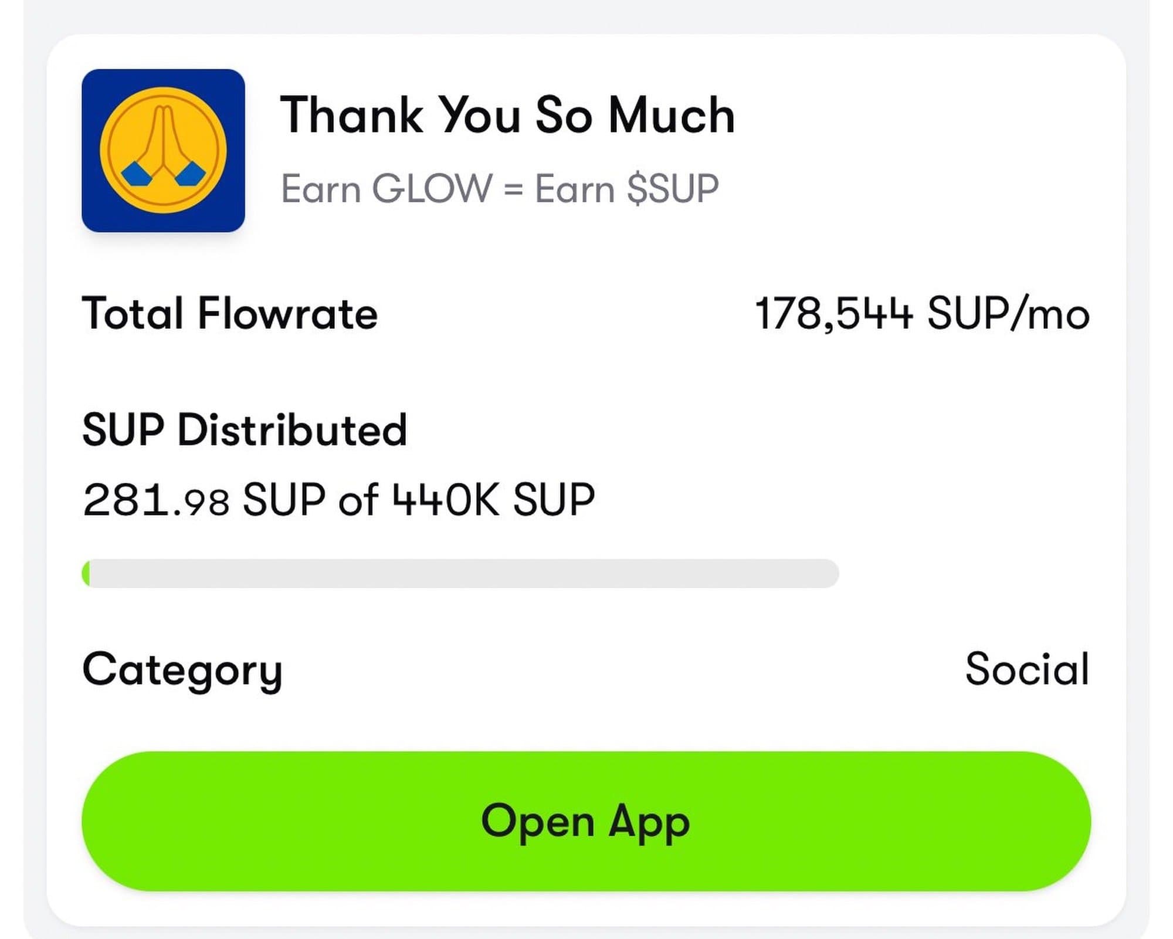The image size is (1173, 939).
Task: Select the 178,544 flowrate number
Action: click(833, 313)
